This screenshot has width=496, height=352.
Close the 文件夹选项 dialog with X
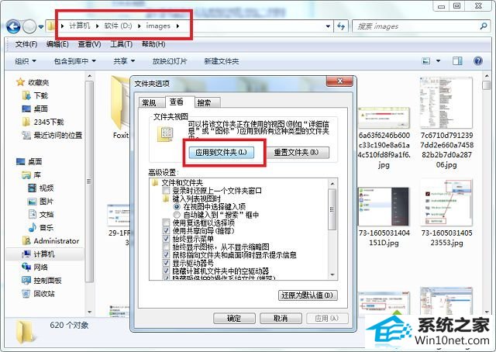coord(339,81)
